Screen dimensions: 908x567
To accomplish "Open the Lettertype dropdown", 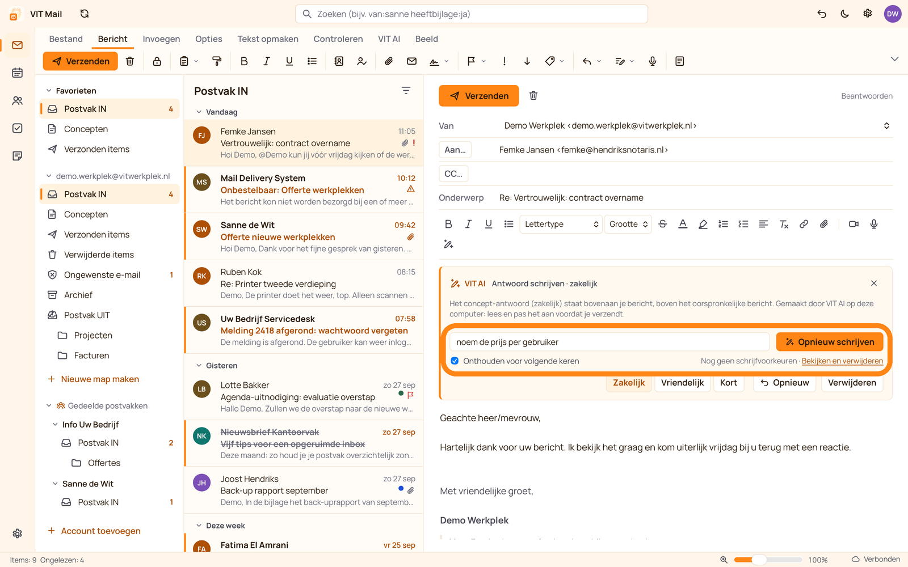I will [x=561, y=224].
